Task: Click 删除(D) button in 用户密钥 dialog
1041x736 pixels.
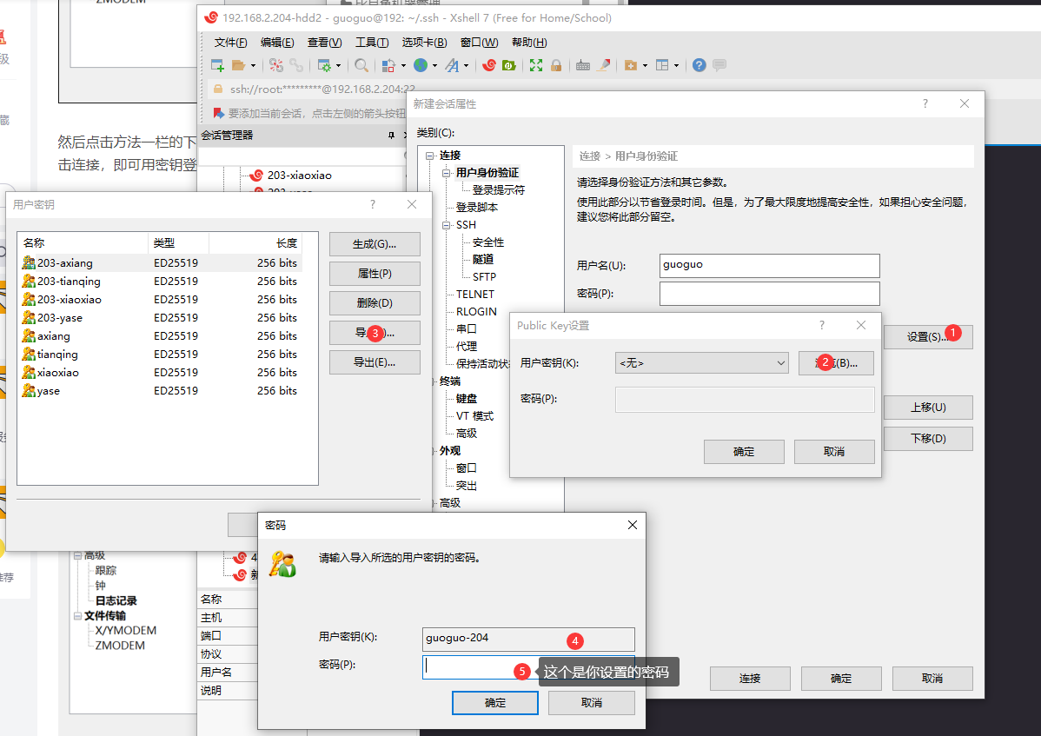Action: (375, 303)
